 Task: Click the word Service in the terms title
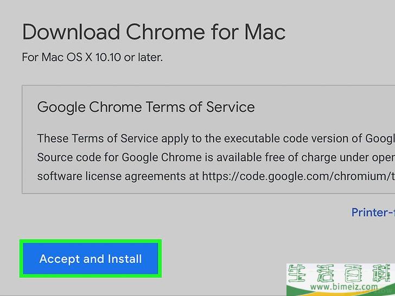click(x=230, y=107)
